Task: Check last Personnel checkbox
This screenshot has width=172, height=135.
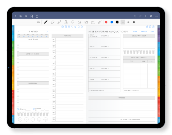Action: point(18,105)
